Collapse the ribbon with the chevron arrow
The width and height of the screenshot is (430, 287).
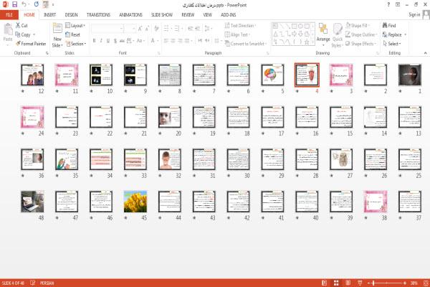425,52
